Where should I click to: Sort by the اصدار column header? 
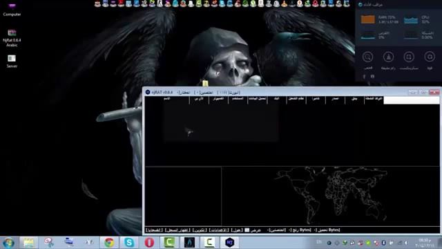335,100
